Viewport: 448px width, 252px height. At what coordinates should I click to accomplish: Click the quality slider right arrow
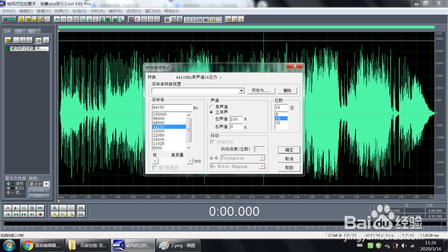[x=190, y=161]
